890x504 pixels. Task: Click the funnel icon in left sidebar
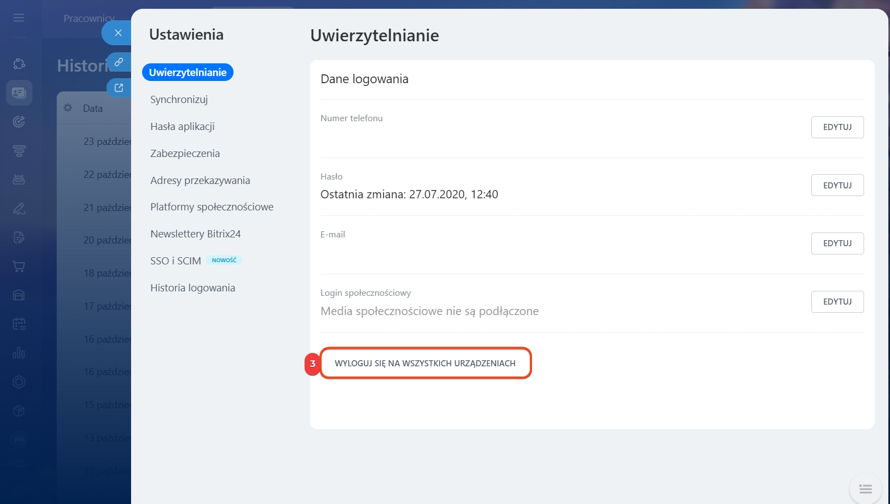coord(19,151)
